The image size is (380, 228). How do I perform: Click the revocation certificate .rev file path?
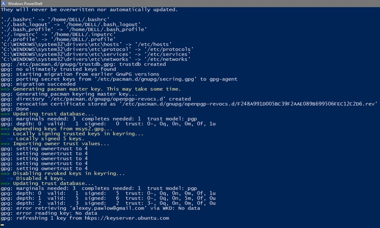(x=248, y=104)
